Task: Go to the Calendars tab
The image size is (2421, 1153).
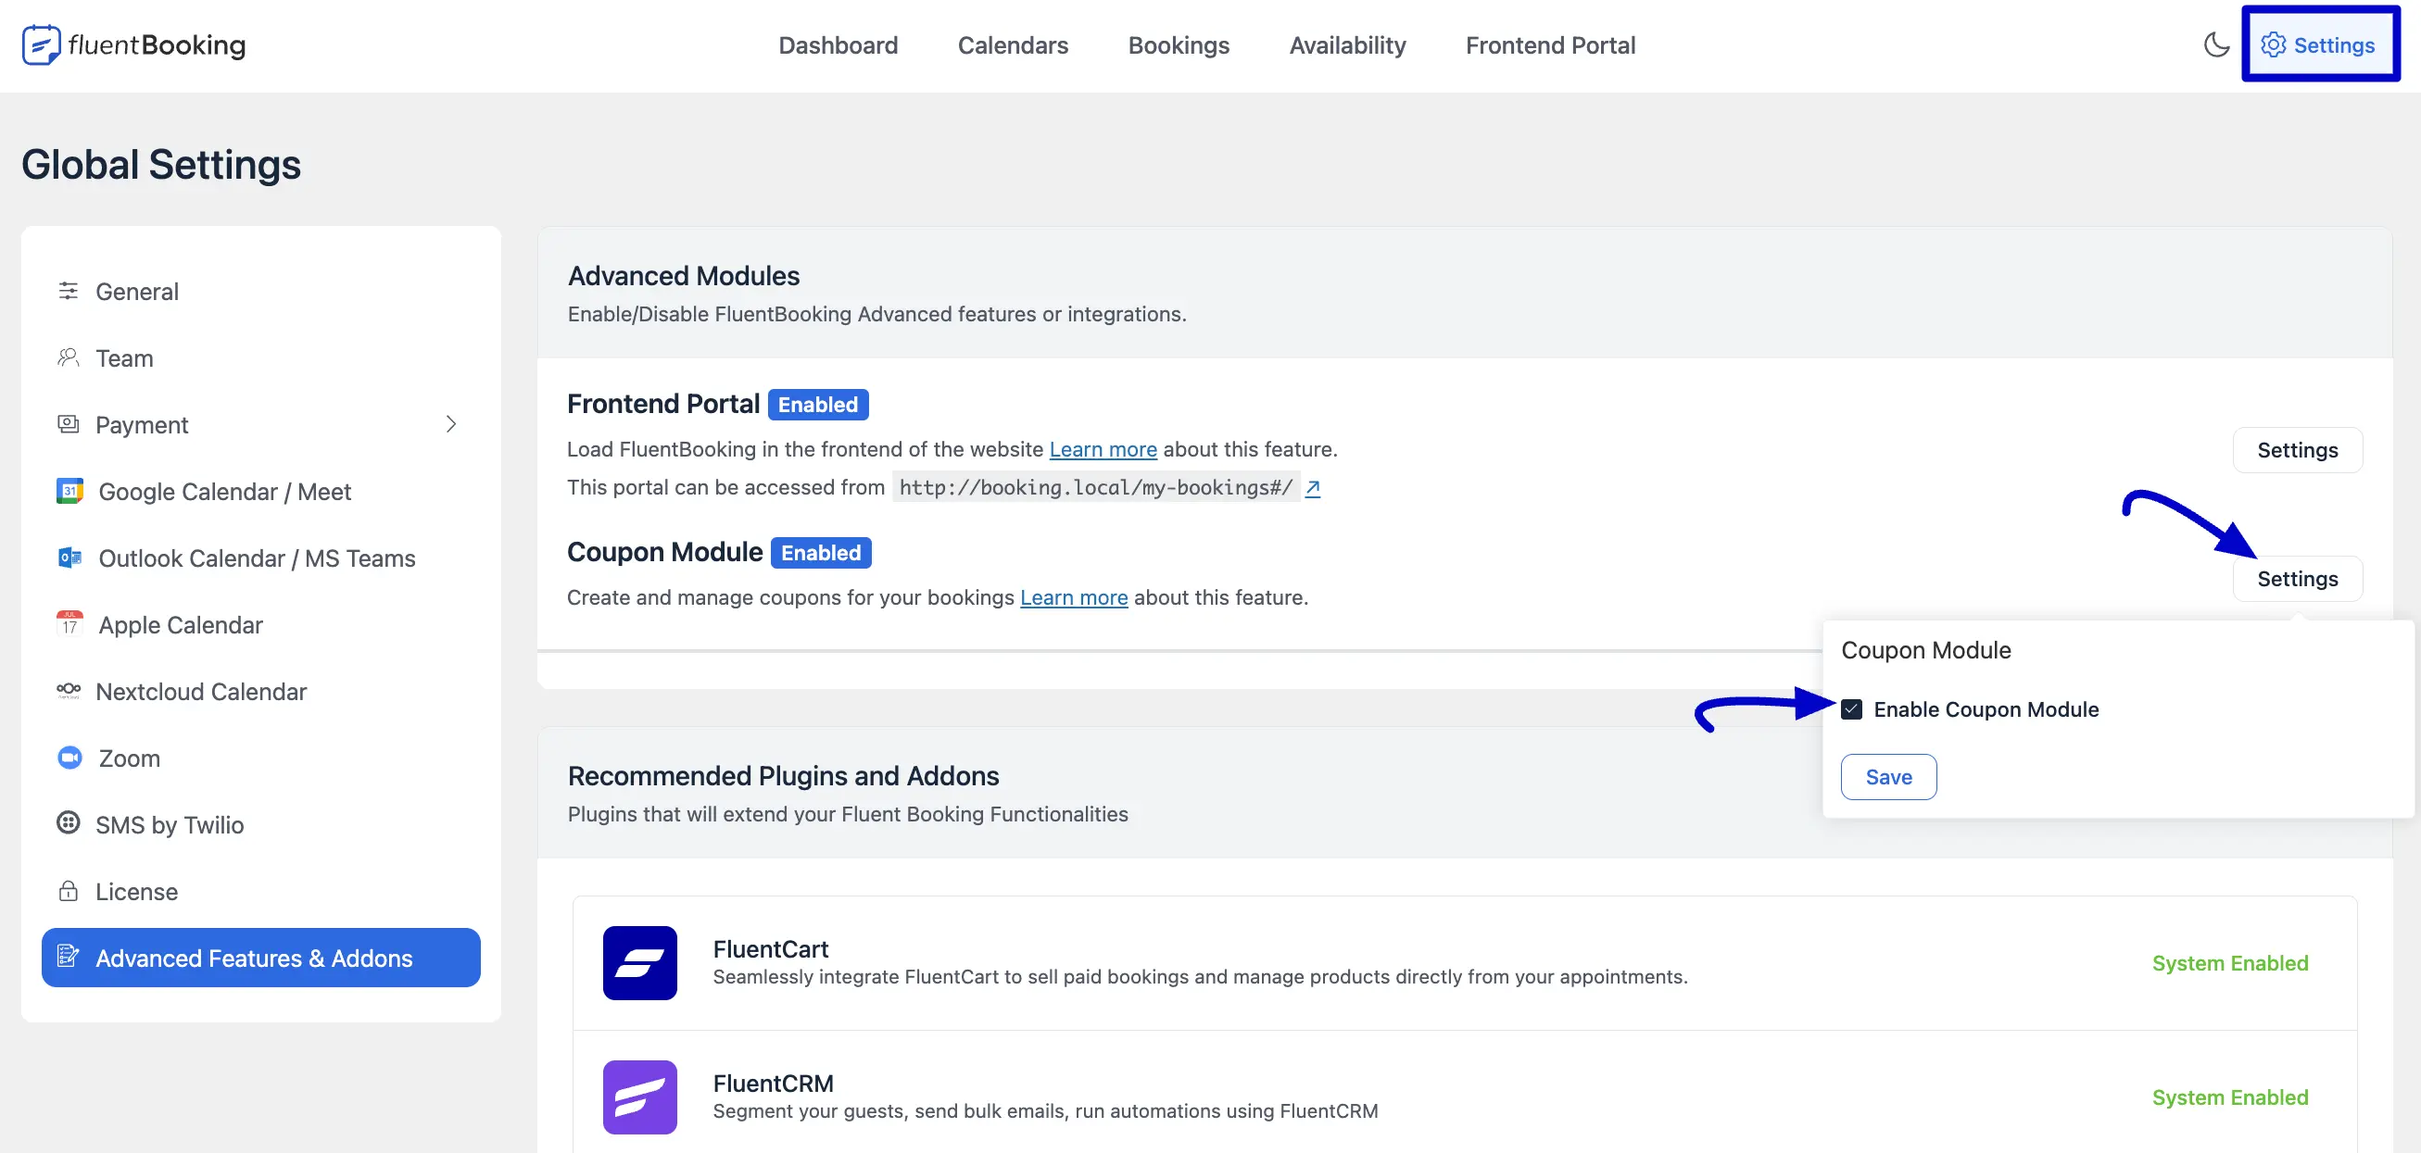Action: (1013, 45)
